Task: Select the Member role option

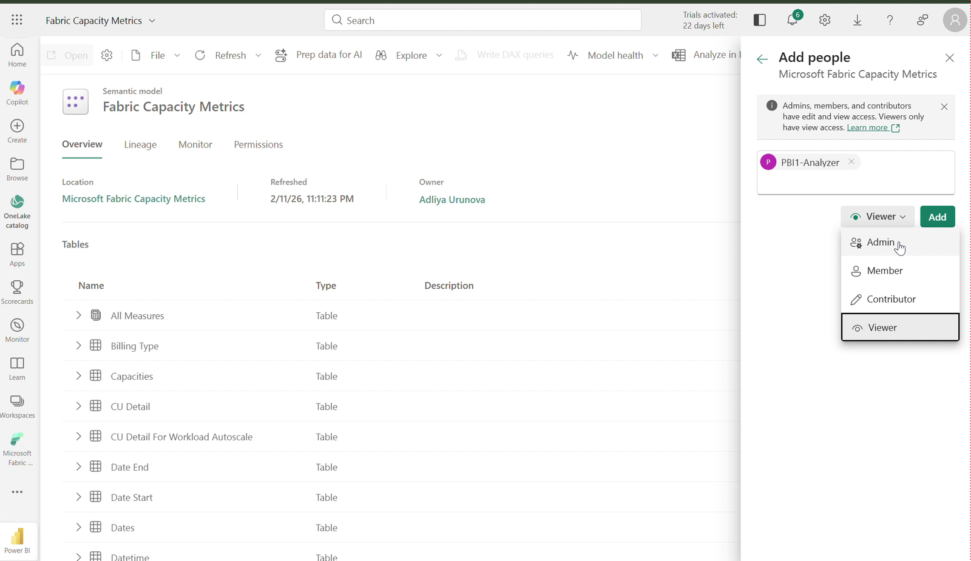Action: (x=900, y=270)
